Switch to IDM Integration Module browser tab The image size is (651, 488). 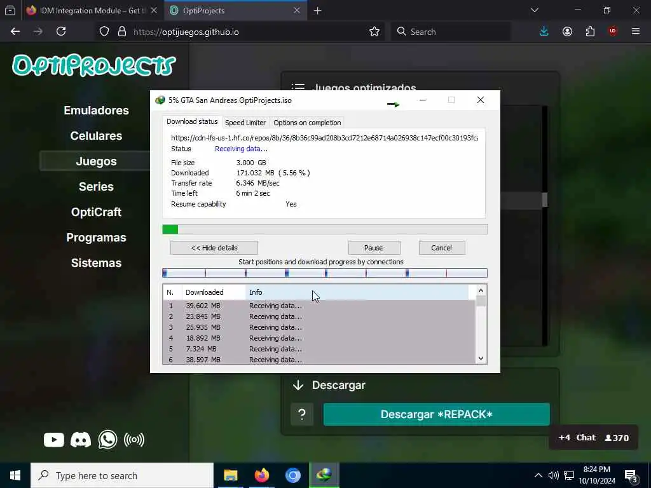click(92, 10)
